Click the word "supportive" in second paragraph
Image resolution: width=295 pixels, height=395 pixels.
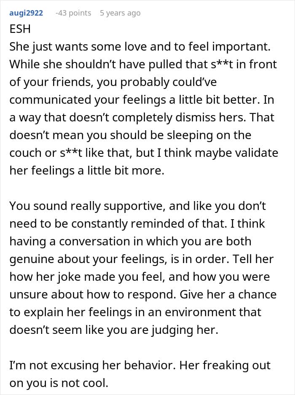[x=131, y=206]
